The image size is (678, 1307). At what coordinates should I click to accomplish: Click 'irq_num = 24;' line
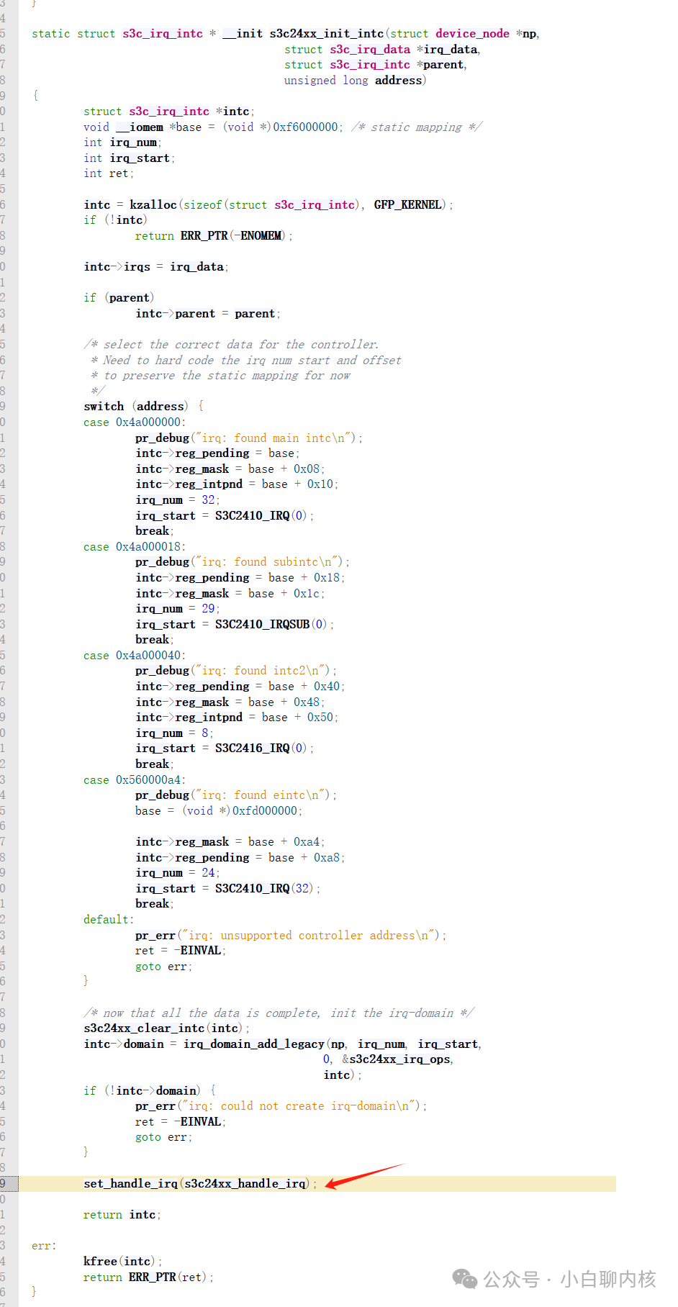coord(178,873)
